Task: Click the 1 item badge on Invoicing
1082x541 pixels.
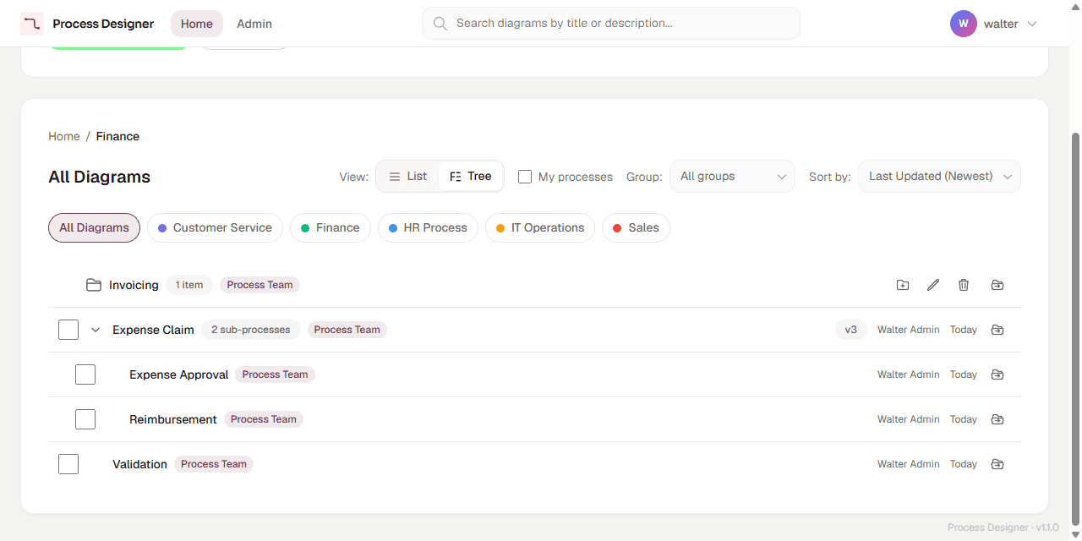Action: click(189, 285)
